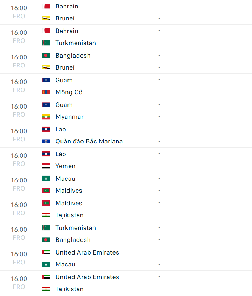This screenshot has width=252, height=296.
Task: Click UAE flag in UAE–Macau match
Action: (46, 252)
